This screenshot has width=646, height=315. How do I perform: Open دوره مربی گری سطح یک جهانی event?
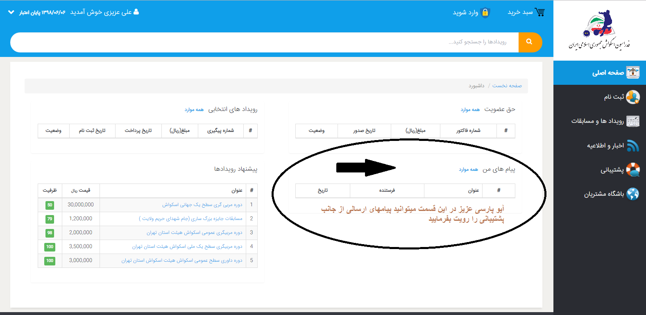pos(202,205)
